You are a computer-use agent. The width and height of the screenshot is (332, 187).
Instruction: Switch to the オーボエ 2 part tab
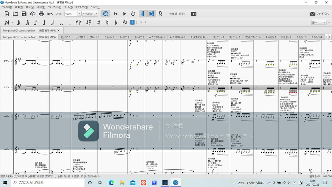(x=139, y=37)
